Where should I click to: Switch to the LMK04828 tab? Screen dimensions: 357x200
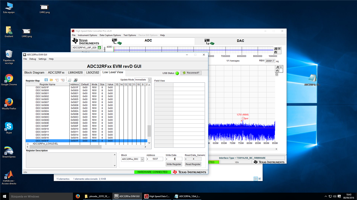pos(75,73)
